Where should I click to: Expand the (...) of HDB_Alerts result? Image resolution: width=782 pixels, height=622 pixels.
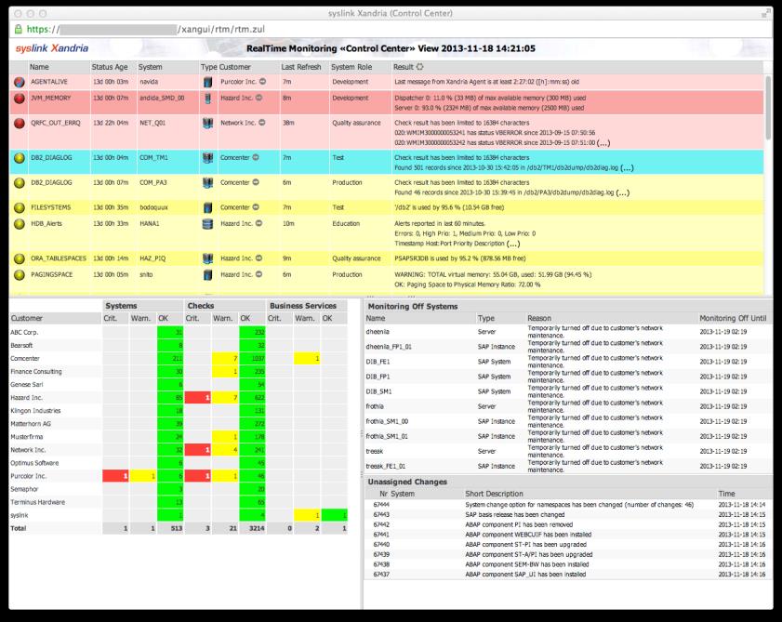click(x=513, y=244)
